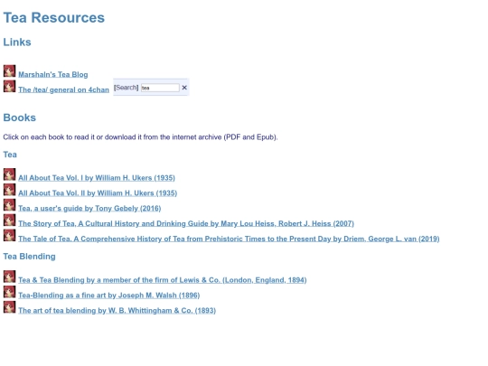
Task: Click icon beside Tea & Tea Blending
Action: pos(9,277)
